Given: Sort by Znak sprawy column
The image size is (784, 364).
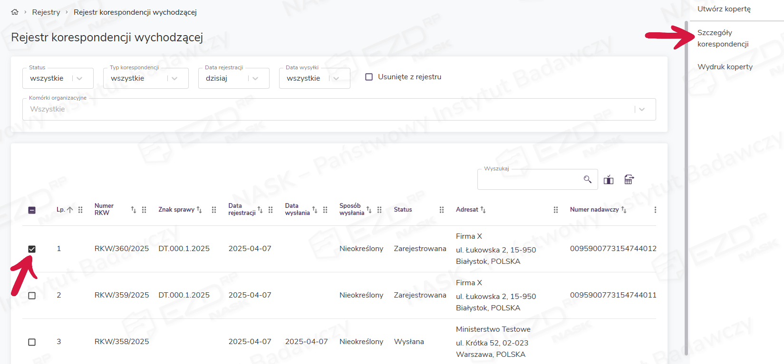Looking at the screenshot, I should pyautogui.click(x=199, y=210).
